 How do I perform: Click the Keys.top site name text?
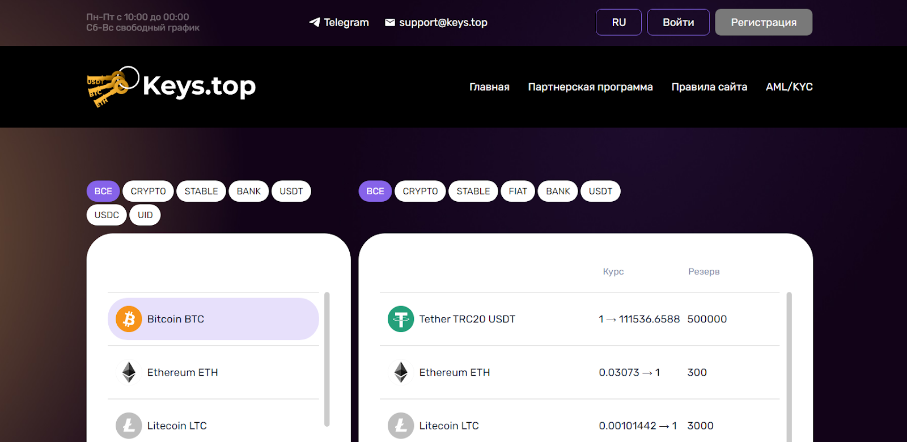199,86
